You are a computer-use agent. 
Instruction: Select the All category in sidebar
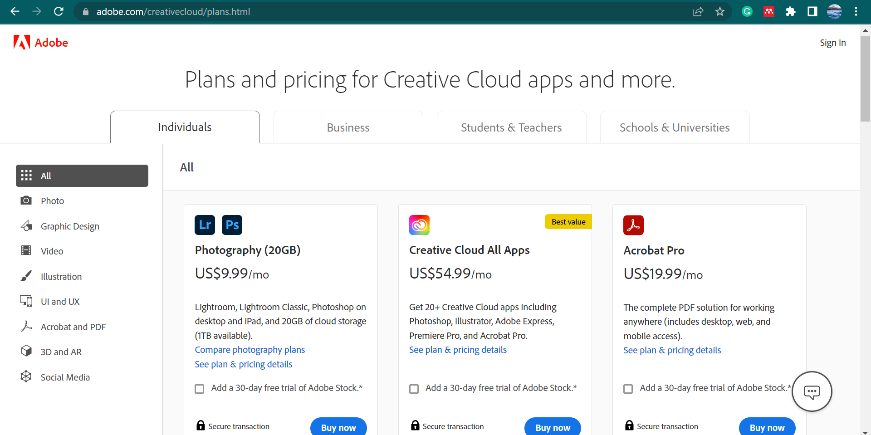pyautogui.click(x=82, y=176)
